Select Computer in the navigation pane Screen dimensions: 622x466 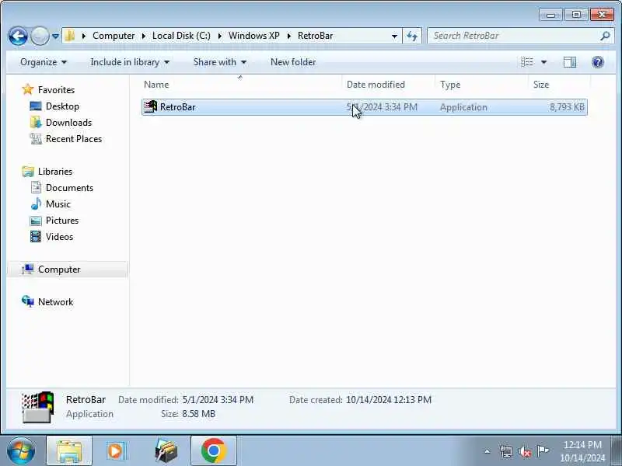pyautogui.click(x=59, y=269)
